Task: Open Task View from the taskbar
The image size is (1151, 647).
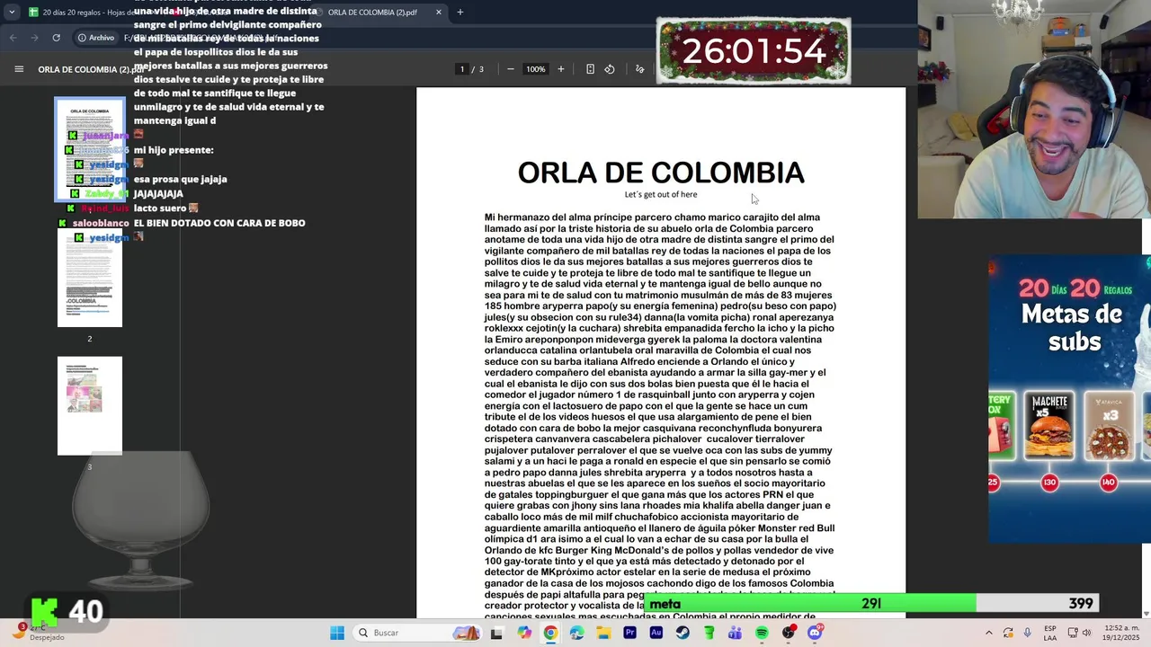Action: pyautogui.click(x=496, y=633)
